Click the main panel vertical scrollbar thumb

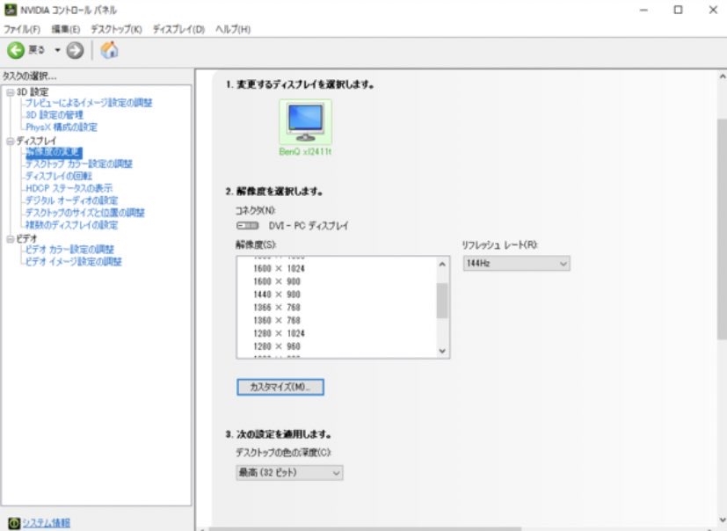722,229
